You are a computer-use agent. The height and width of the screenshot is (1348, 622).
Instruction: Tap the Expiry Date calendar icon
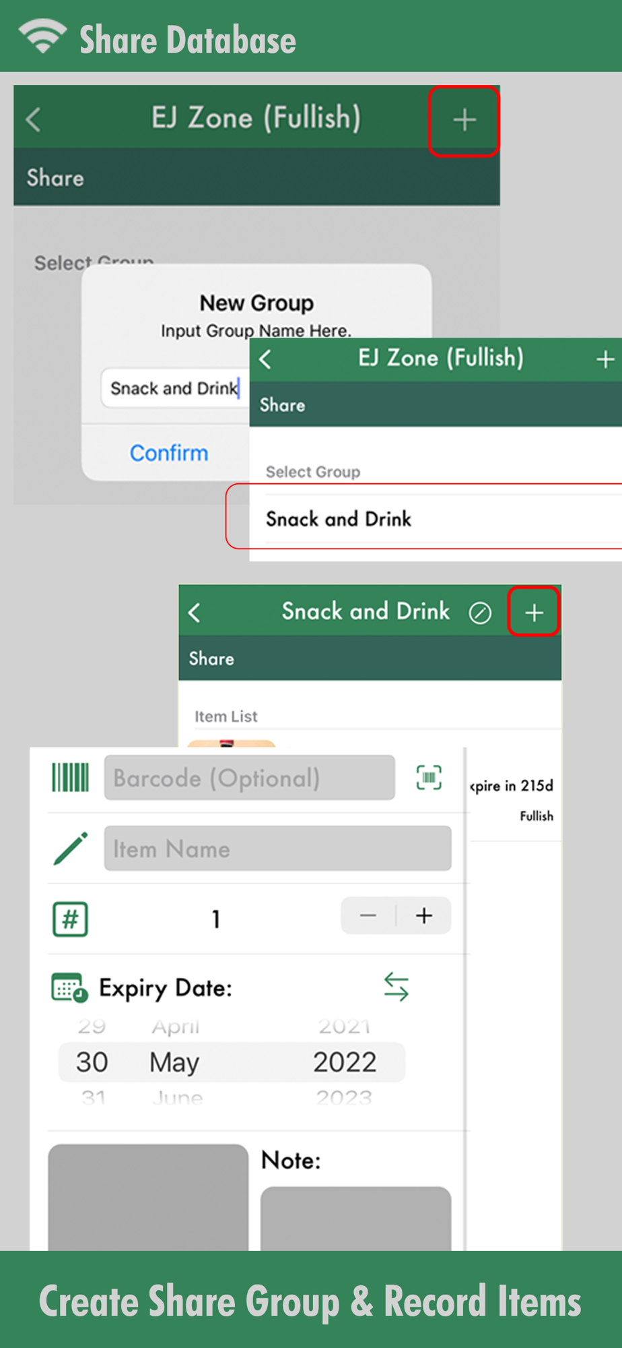(x=70, y=987)
